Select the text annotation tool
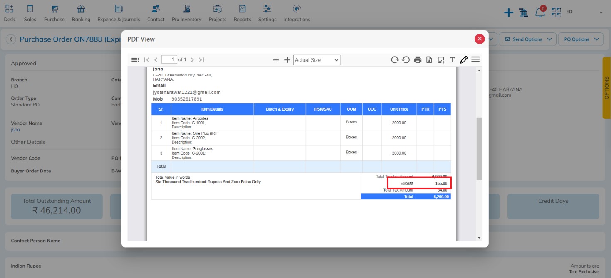The image size is (611, 278). 452,60
